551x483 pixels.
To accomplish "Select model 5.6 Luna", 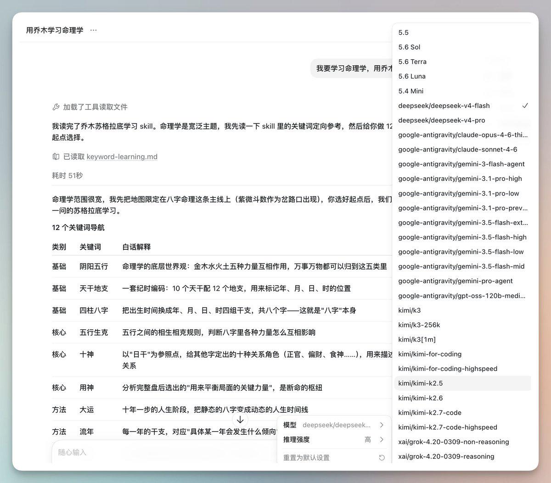I will (x=463, y=77).
